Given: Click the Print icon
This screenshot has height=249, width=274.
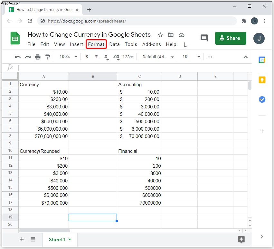Looking at the screenshot, I should [38, 57].
